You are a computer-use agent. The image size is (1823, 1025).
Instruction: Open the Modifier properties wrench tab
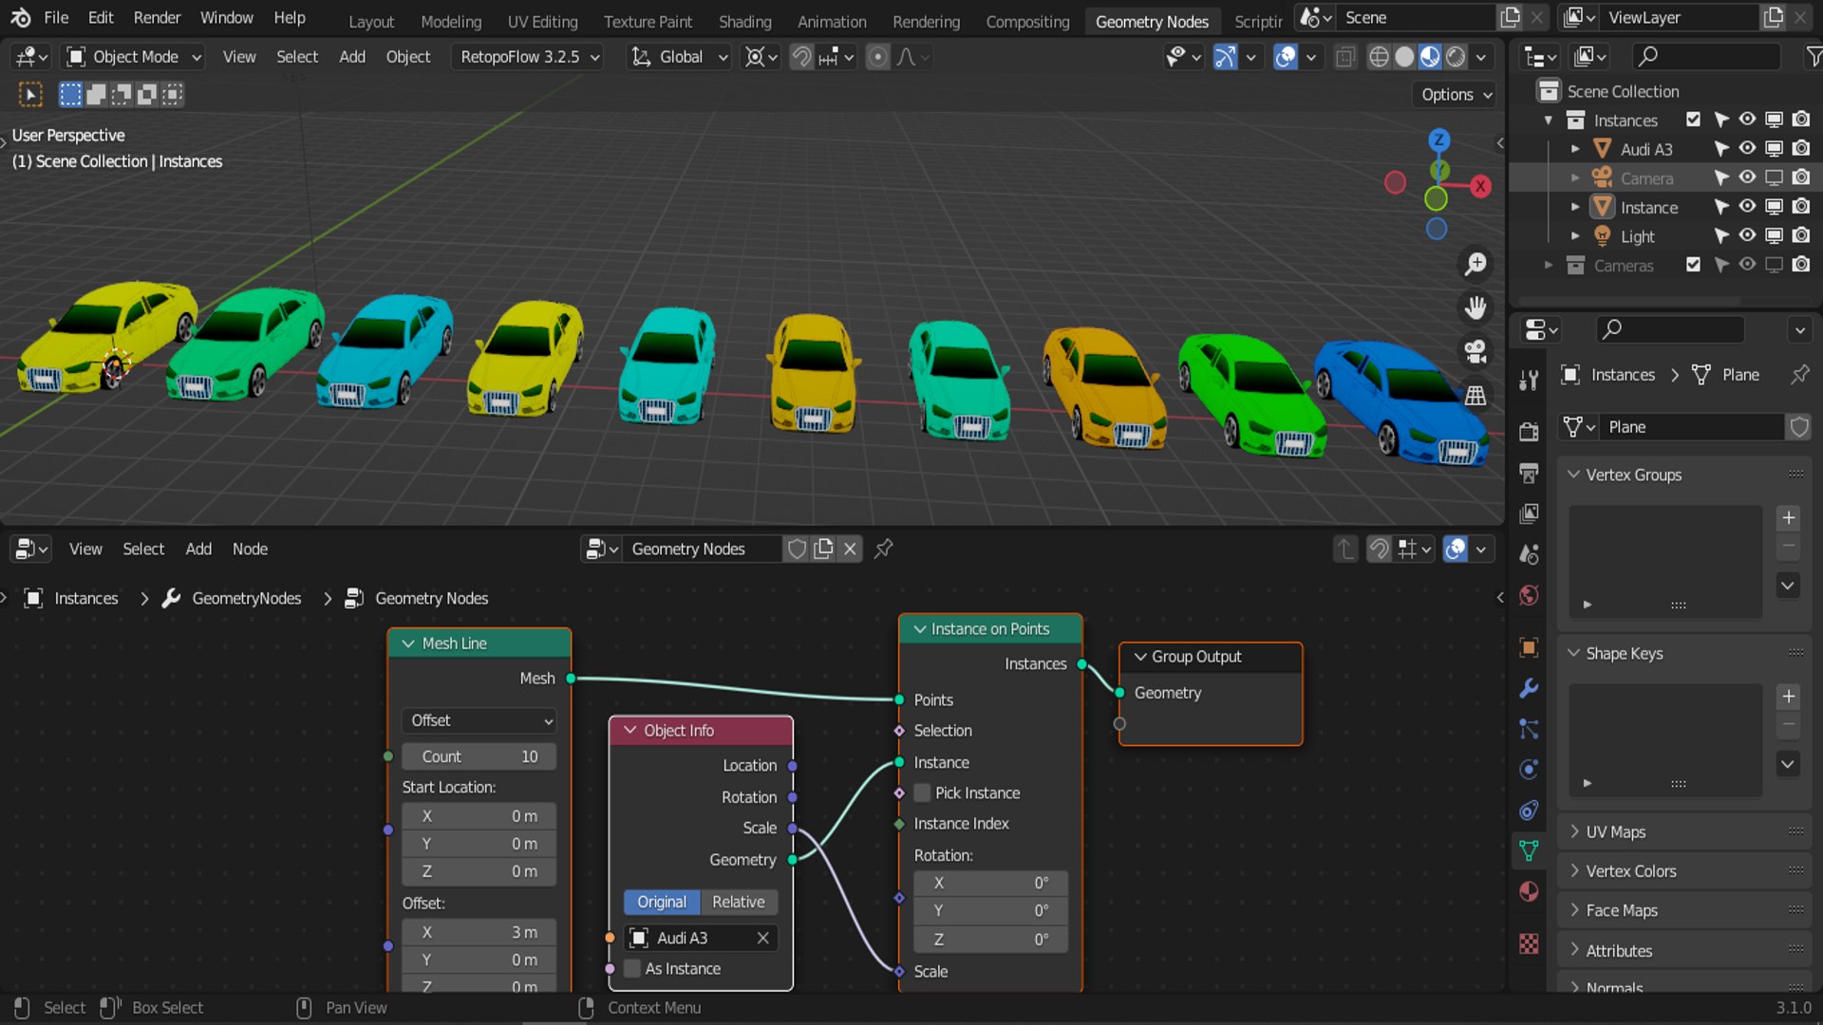click(x=1529, y=688)
